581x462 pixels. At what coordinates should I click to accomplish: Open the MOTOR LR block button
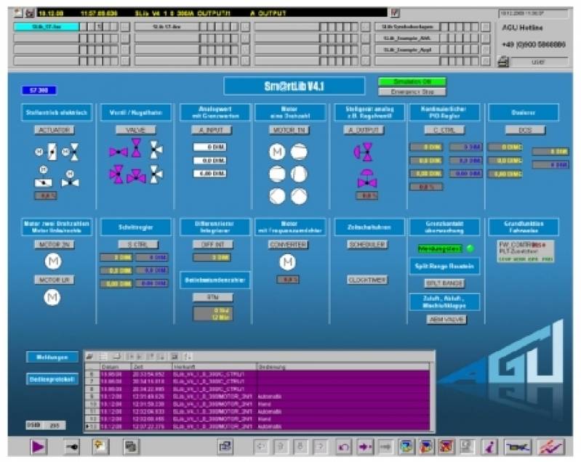click(x=55, y=280)
